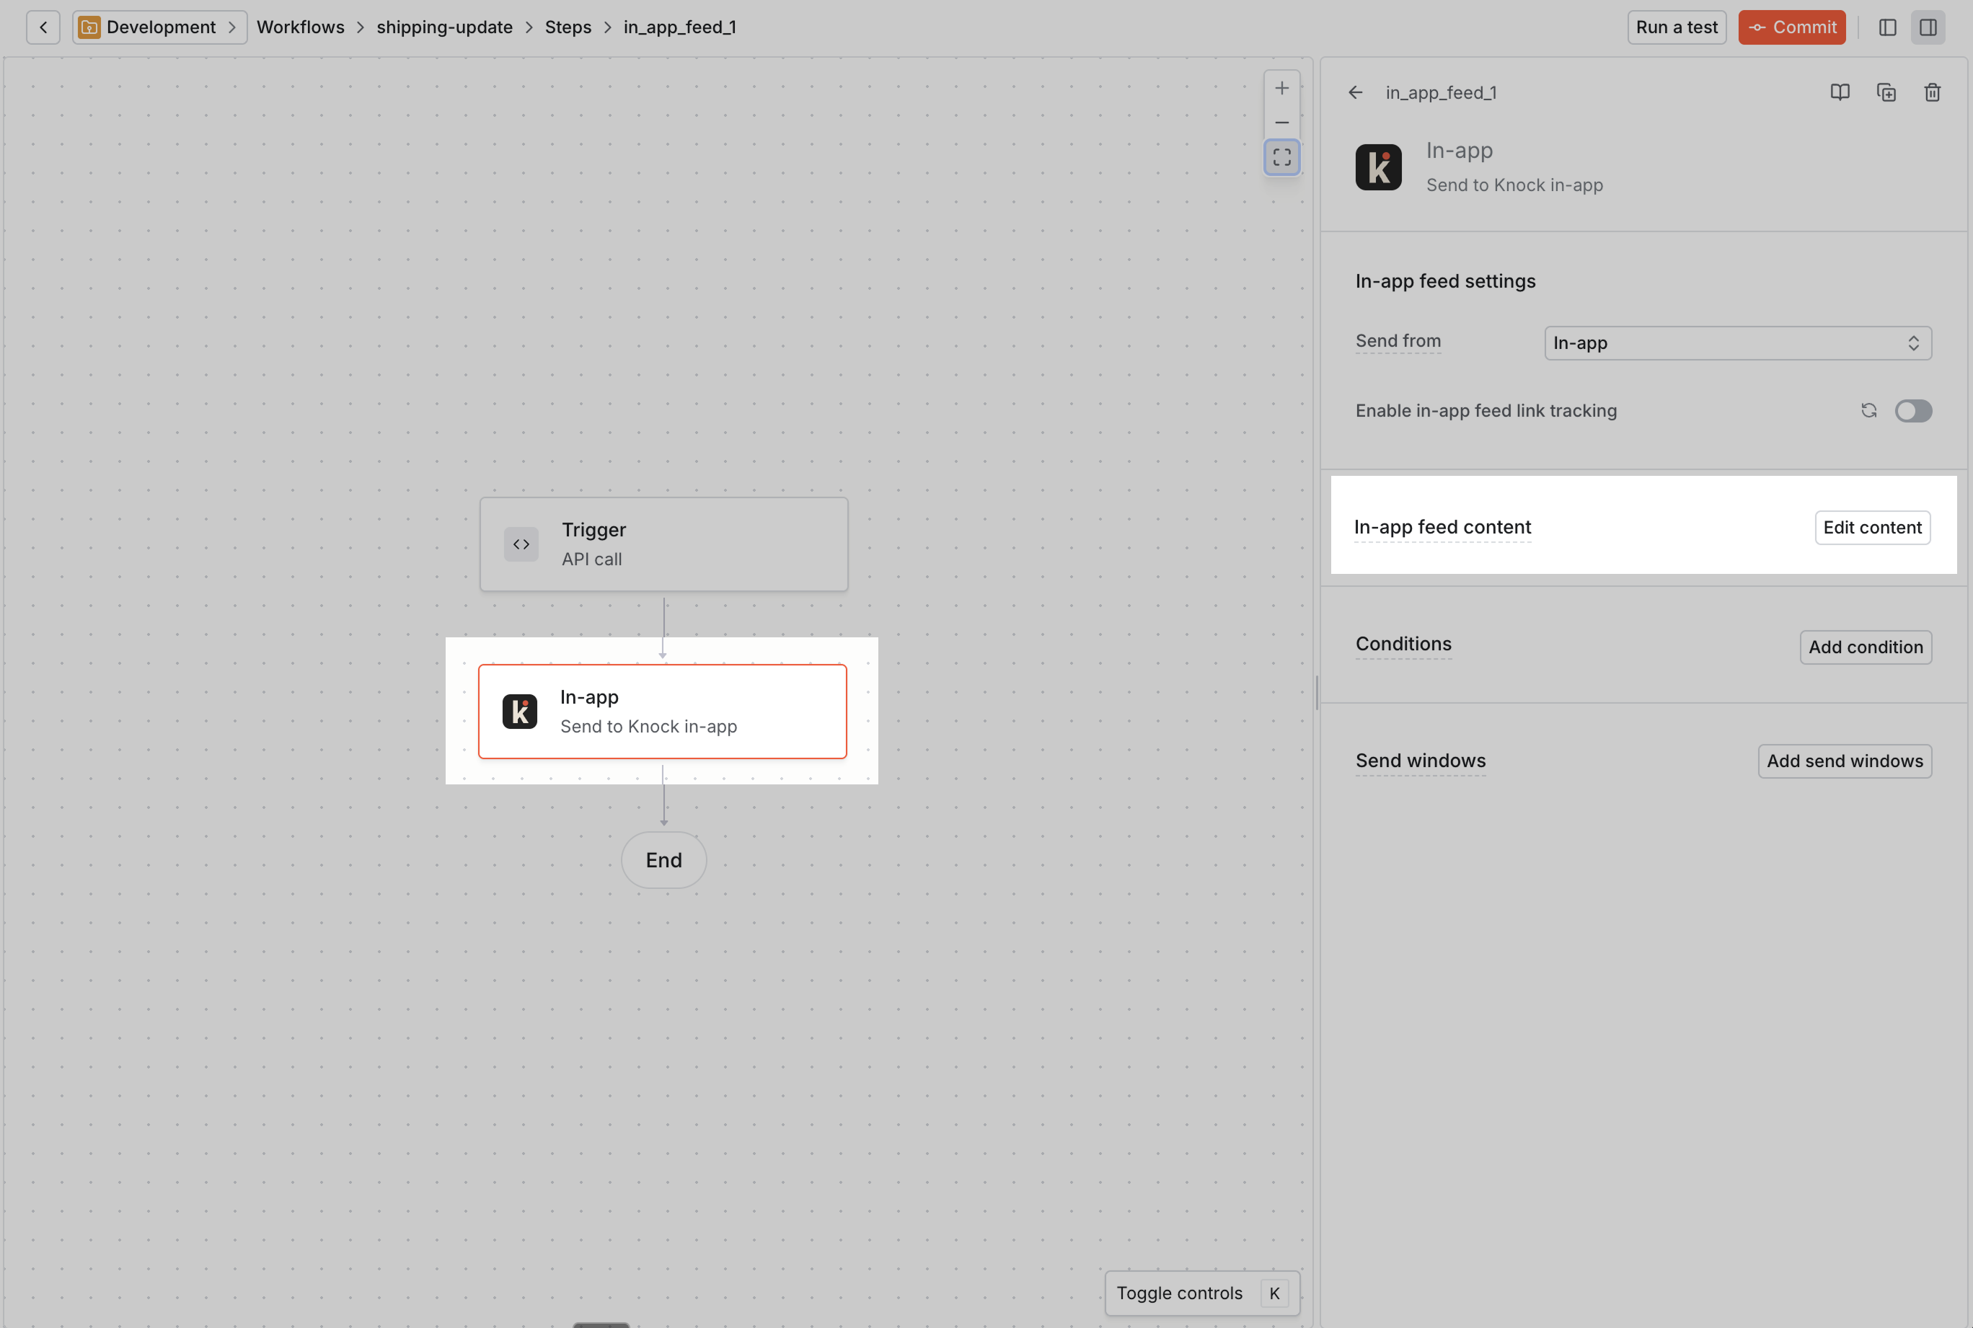Click the trash icon to delete the step
This screenshot has height=1328, width=1973.
[x=1931, y=92]
